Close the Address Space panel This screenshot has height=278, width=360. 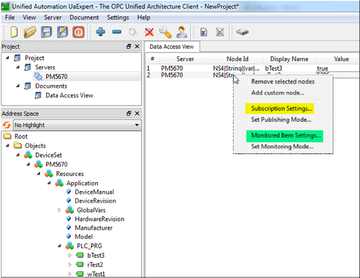(137, 113)
